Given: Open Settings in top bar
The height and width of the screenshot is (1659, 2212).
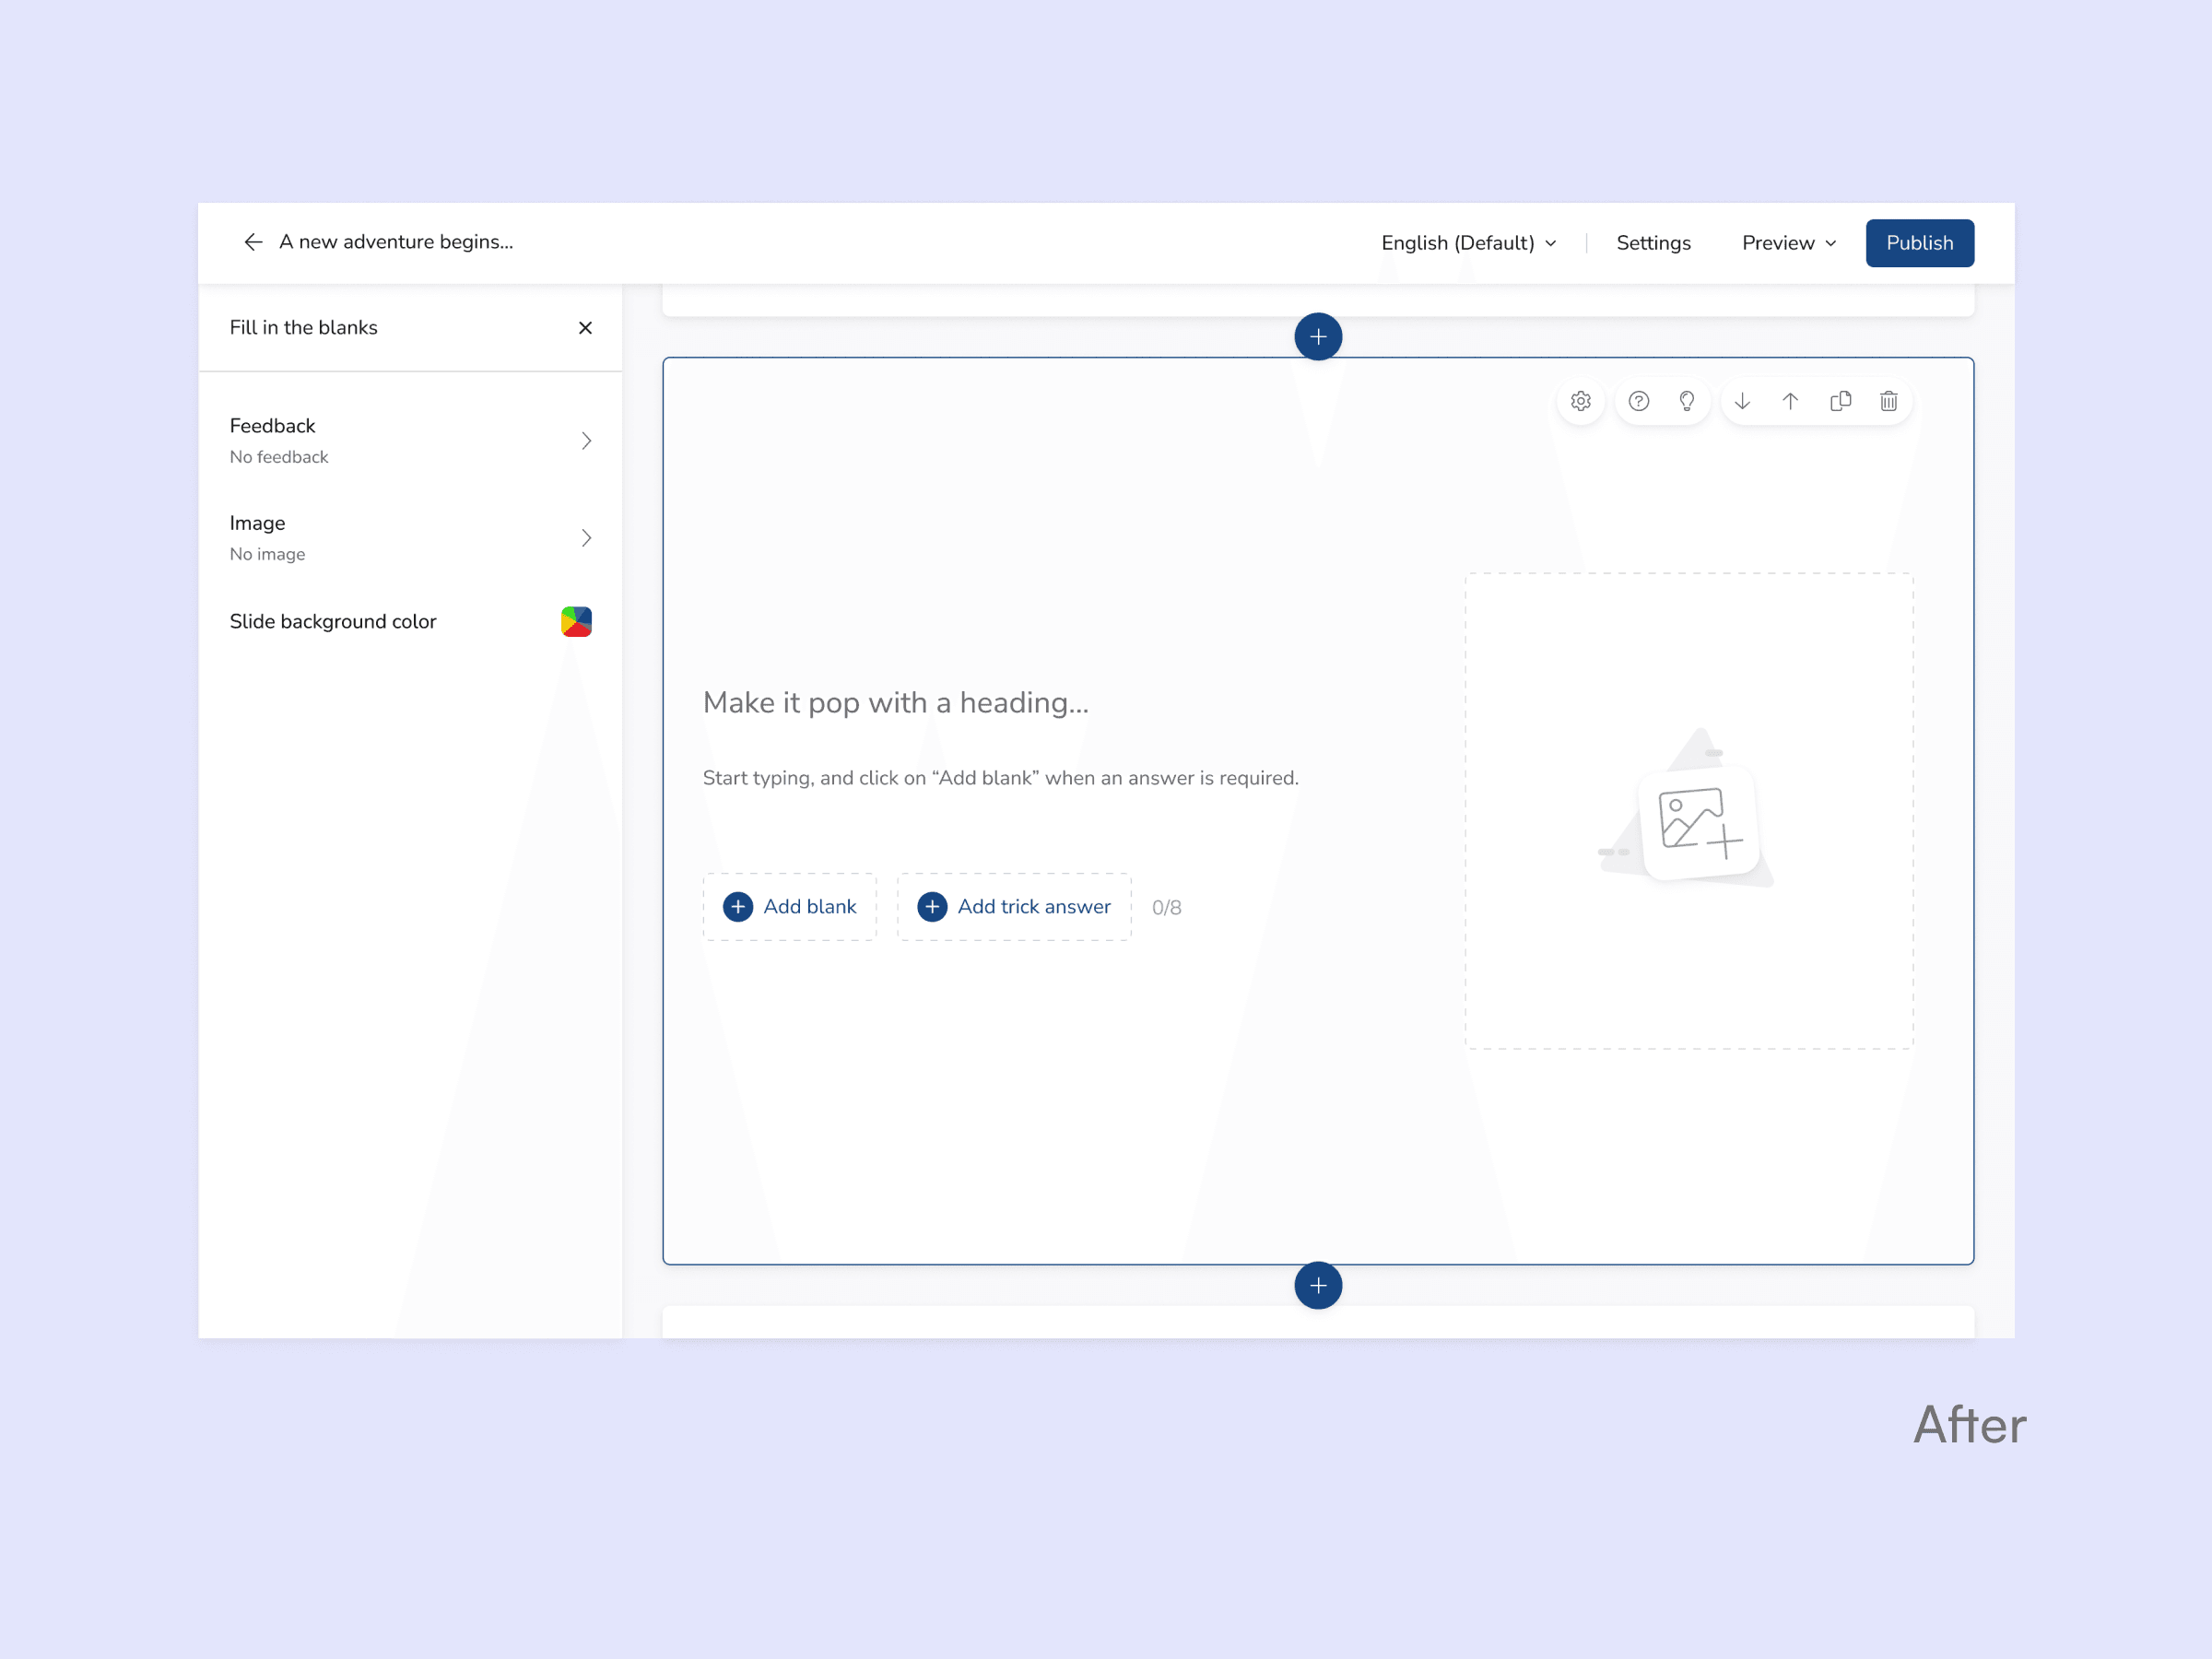Looking at the screenshot, I should pos(1653,243).
